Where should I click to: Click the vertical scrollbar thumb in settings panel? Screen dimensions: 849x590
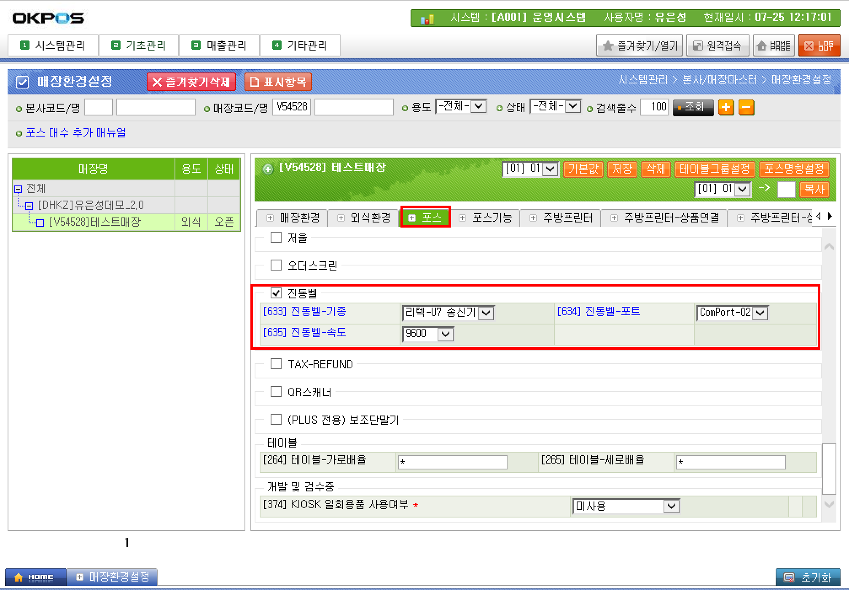click(829, 468)
